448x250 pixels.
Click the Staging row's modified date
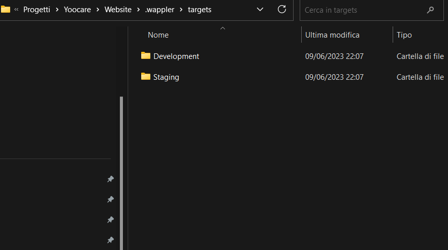334,77
